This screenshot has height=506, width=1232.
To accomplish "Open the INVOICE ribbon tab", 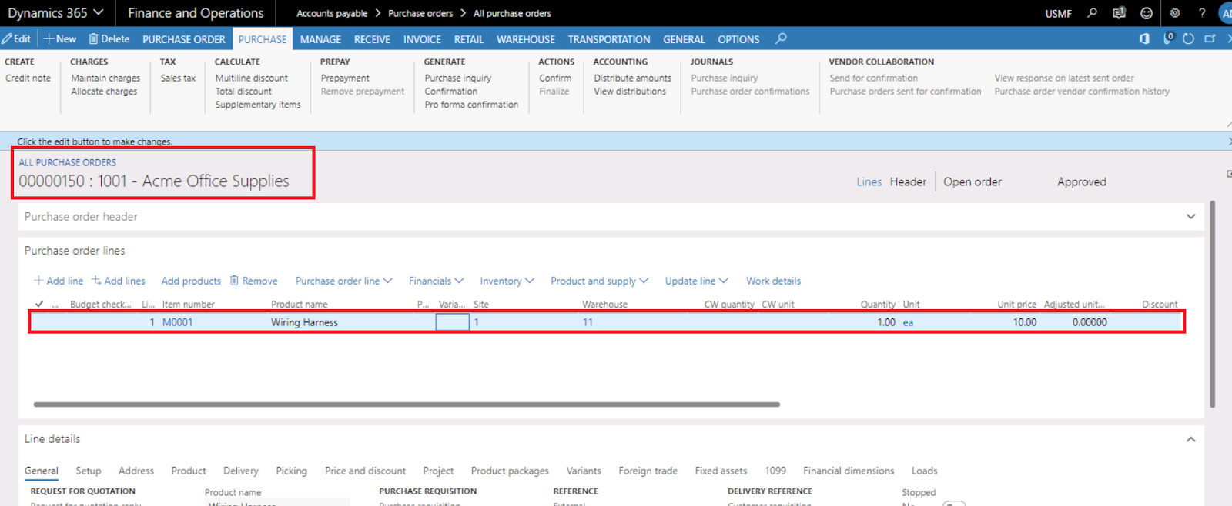I will click(x=422, y=39).
